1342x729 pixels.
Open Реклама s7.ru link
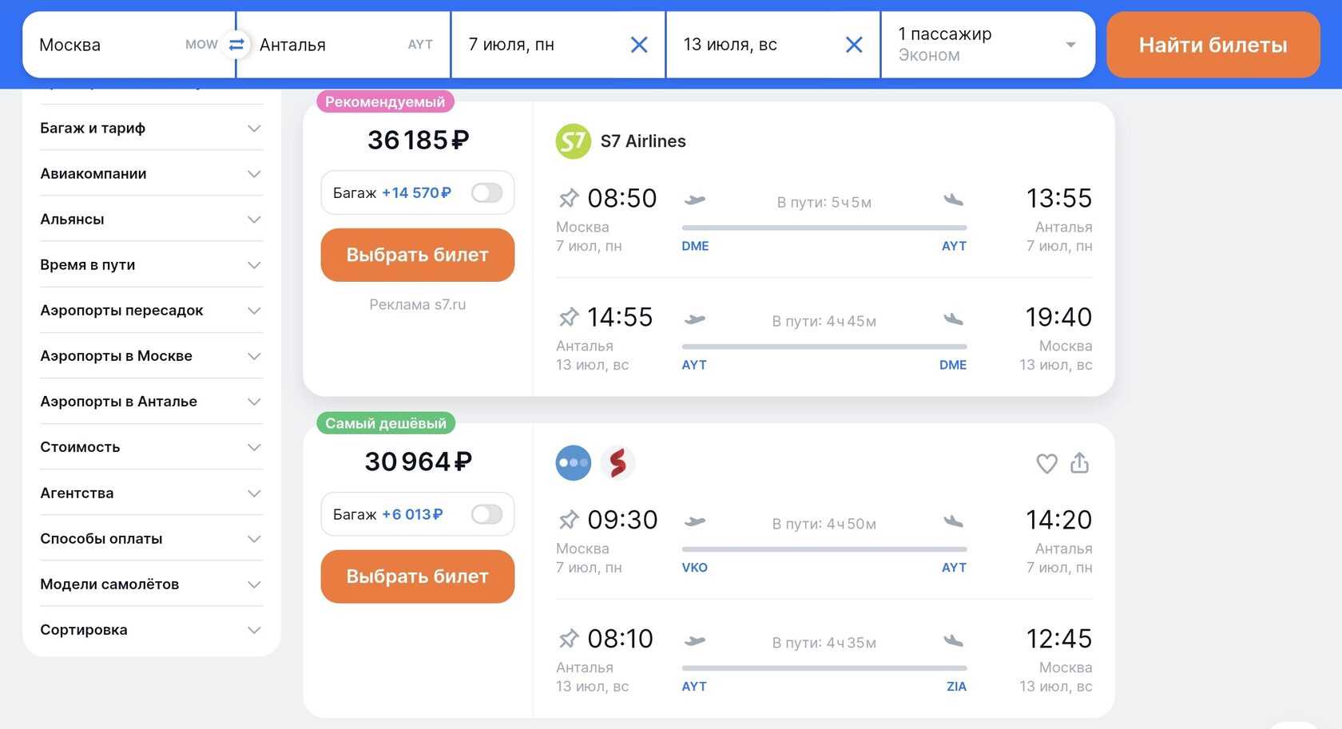coord(417,304)
